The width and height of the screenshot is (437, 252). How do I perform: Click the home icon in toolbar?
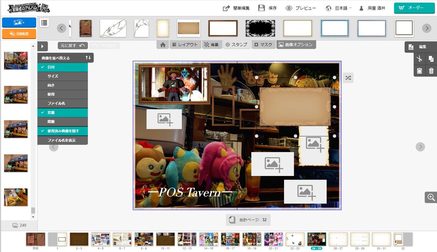tap(163, 45)
